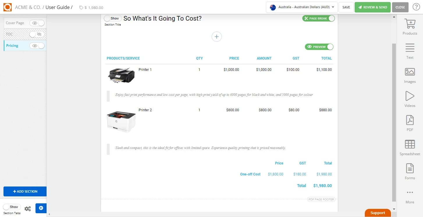The height and width of the screenshot is (217, 423).
Task: Toggle the Show Section Tabs switch
Action: [12, 207]
